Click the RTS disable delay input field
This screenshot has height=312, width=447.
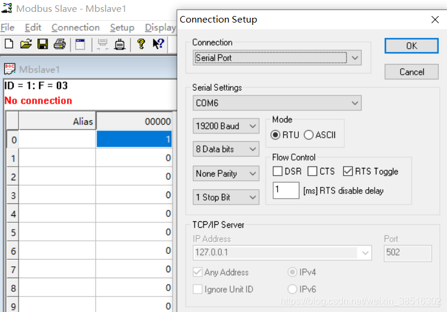[x=286, y=190]
